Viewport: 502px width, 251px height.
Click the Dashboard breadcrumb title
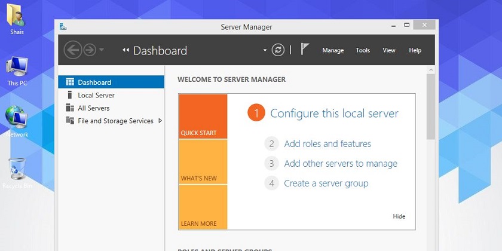click(160, 51)
